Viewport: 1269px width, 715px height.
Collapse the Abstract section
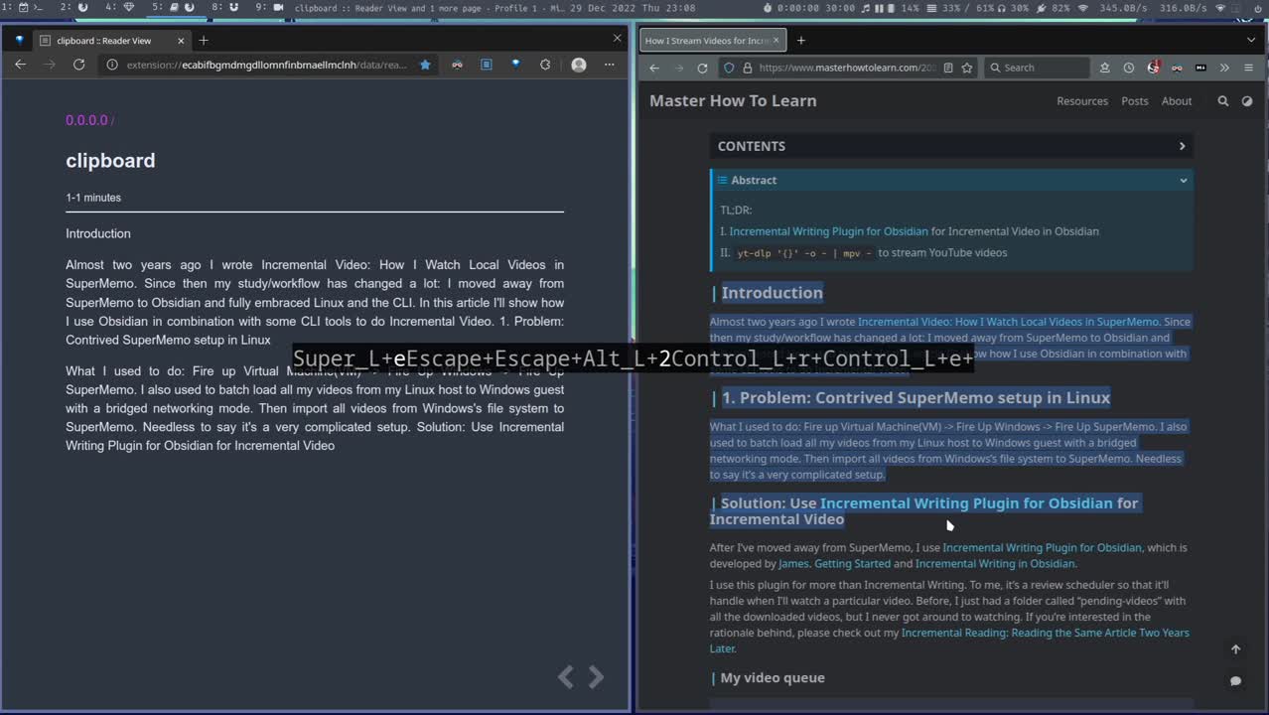click(1183, 181)
